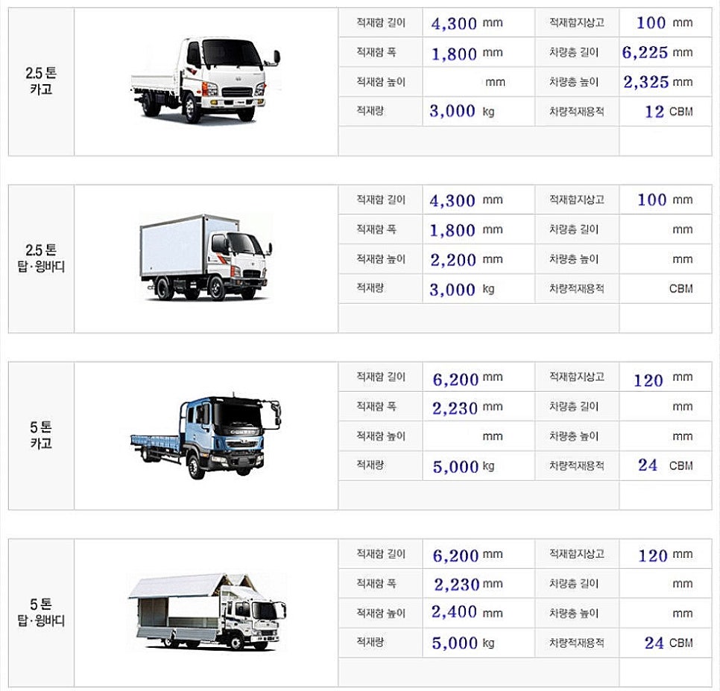Click 2,400 mm cargo height of 5톤 윙바디
The image size is (720, 691).
467,612
